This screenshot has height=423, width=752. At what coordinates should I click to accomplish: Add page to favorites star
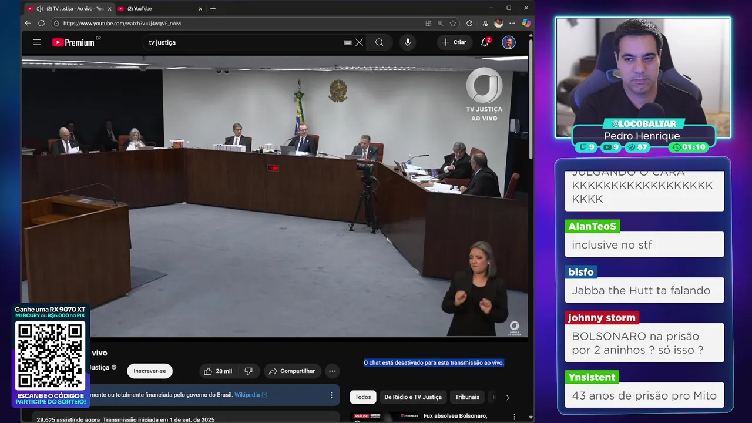tap(453, 23)
